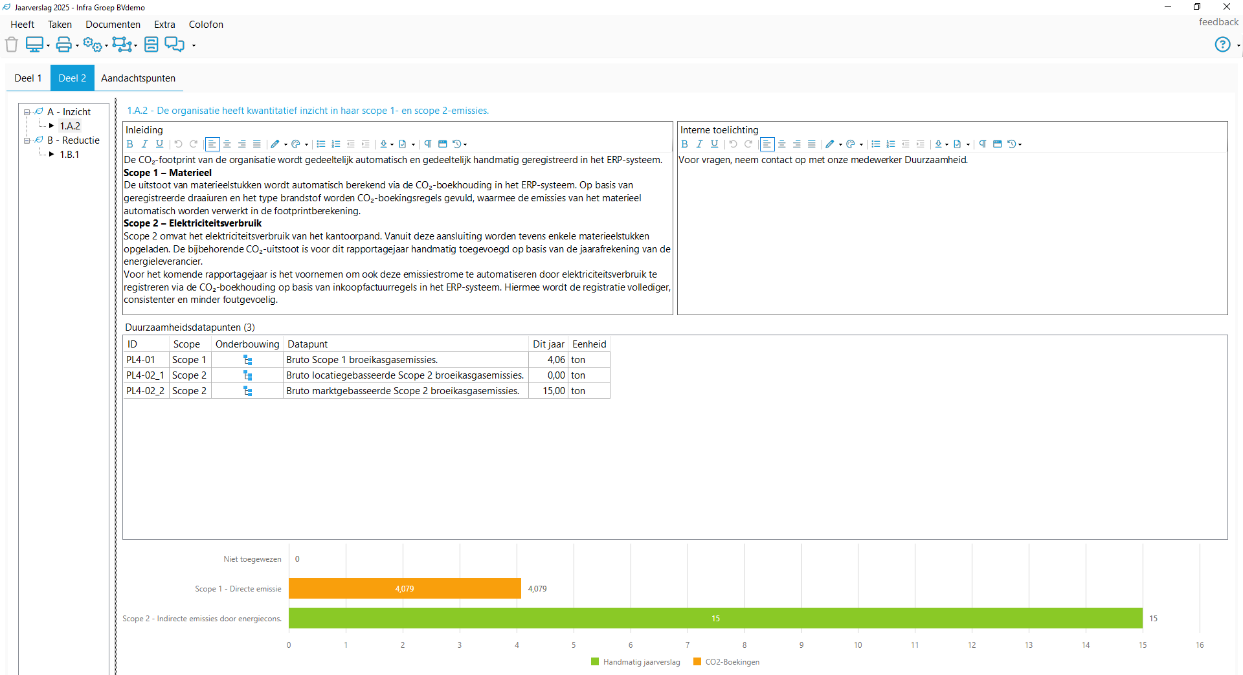Apply bold in the Interne toelichting editor
Viewport: 1243px width, 675px height.
(684, 144)
